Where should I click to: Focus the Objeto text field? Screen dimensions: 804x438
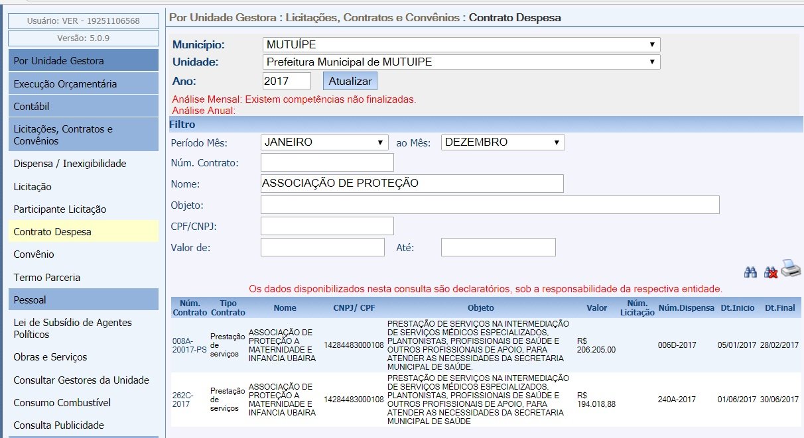coord(490,205)
